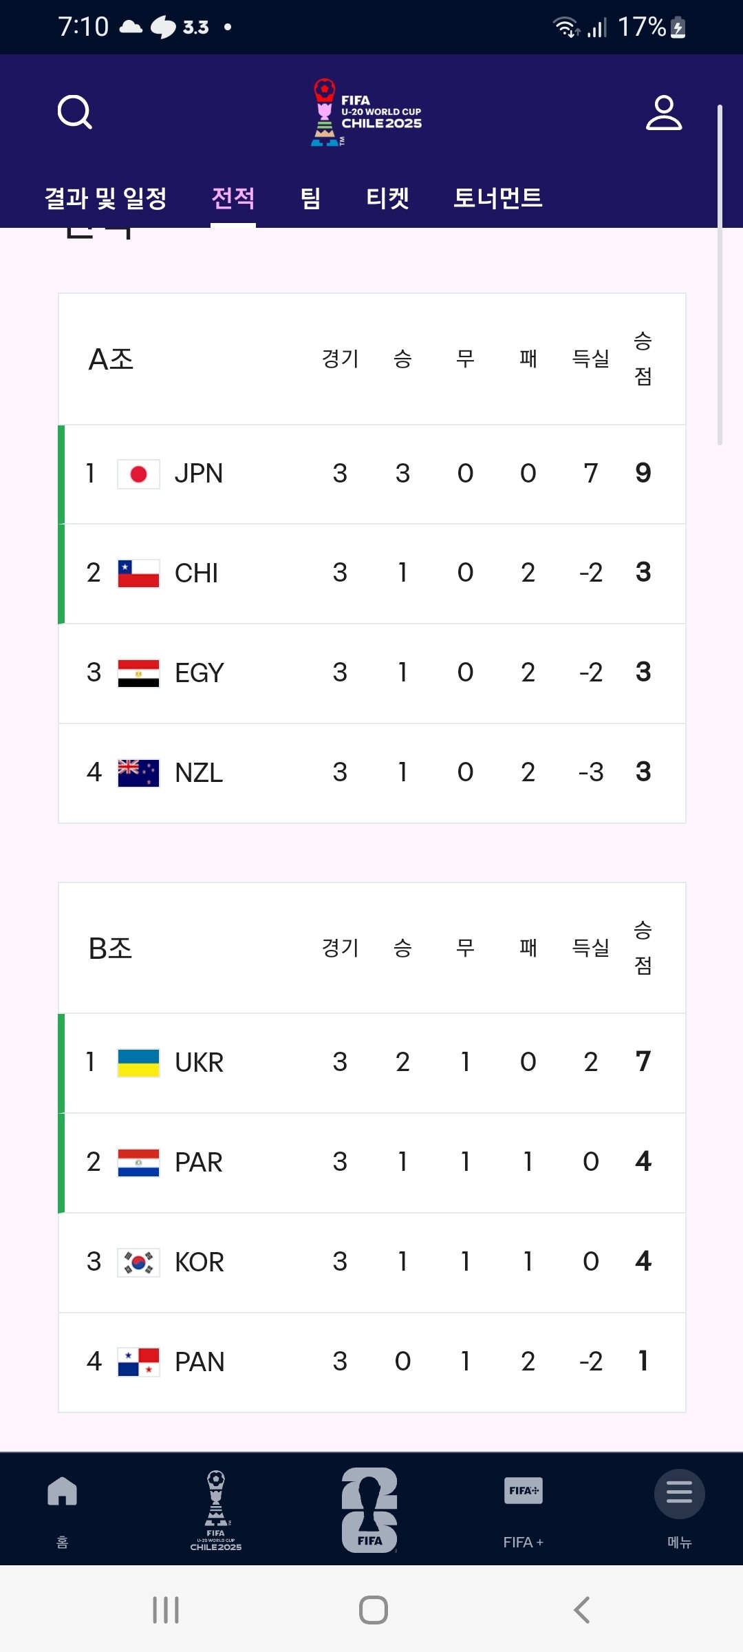
Task: Select the JPN team row
Action: (x=372, y=474)
